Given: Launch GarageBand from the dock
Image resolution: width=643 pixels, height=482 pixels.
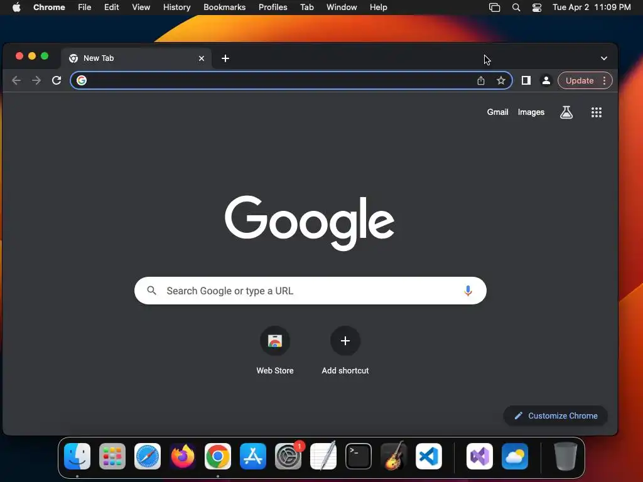Looking at the screenshot, I should click(394, 456).
